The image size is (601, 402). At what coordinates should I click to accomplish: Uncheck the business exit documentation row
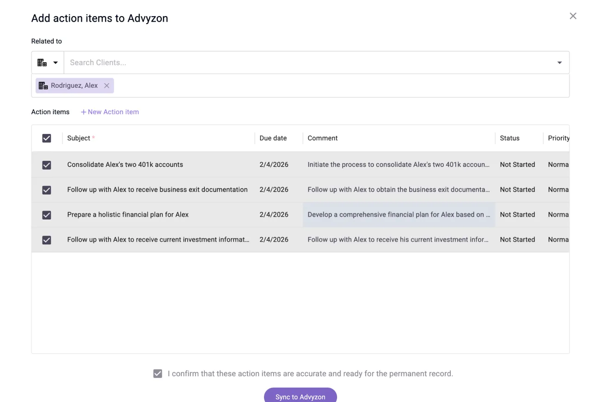47,190
